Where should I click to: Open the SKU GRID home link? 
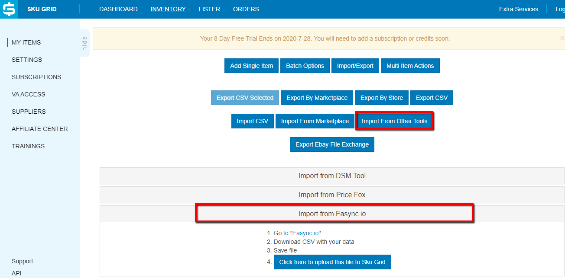coord(42,9)
